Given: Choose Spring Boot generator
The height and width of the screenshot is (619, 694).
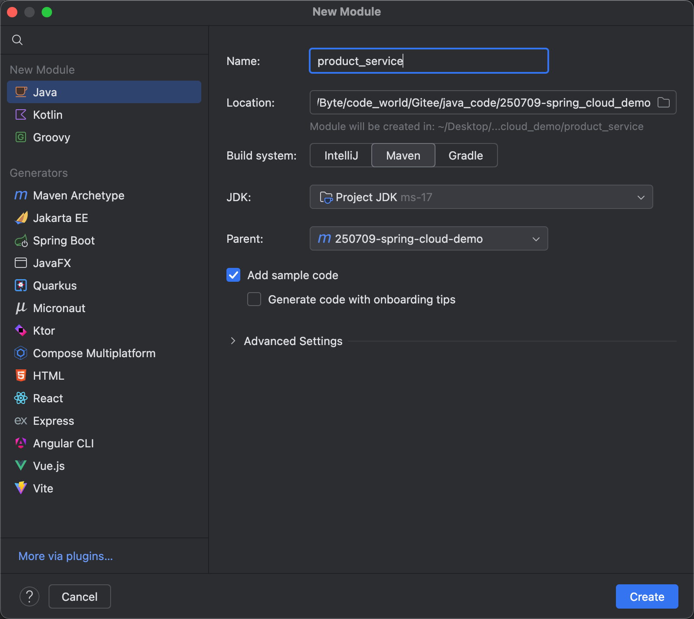Looking at the screenshot, I should (x=104, y=240).
